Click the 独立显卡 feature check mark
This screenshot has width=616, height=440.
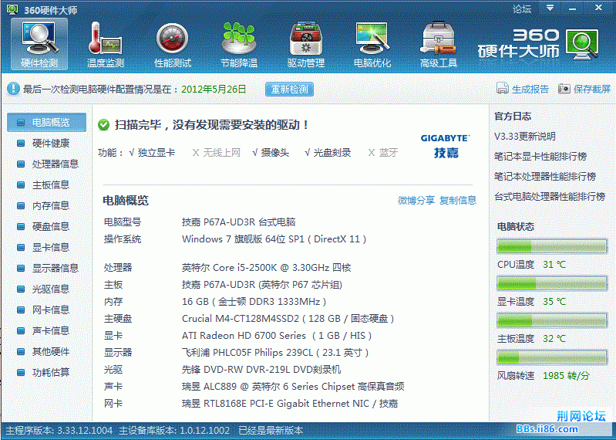[133, 153]
